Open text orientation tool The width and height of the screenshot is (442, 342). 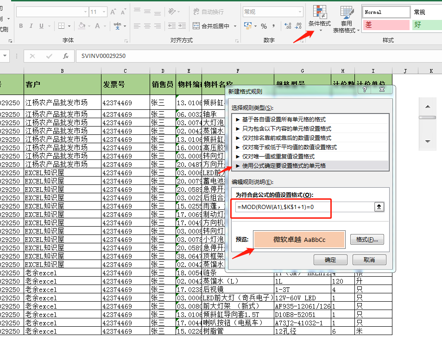172,11
